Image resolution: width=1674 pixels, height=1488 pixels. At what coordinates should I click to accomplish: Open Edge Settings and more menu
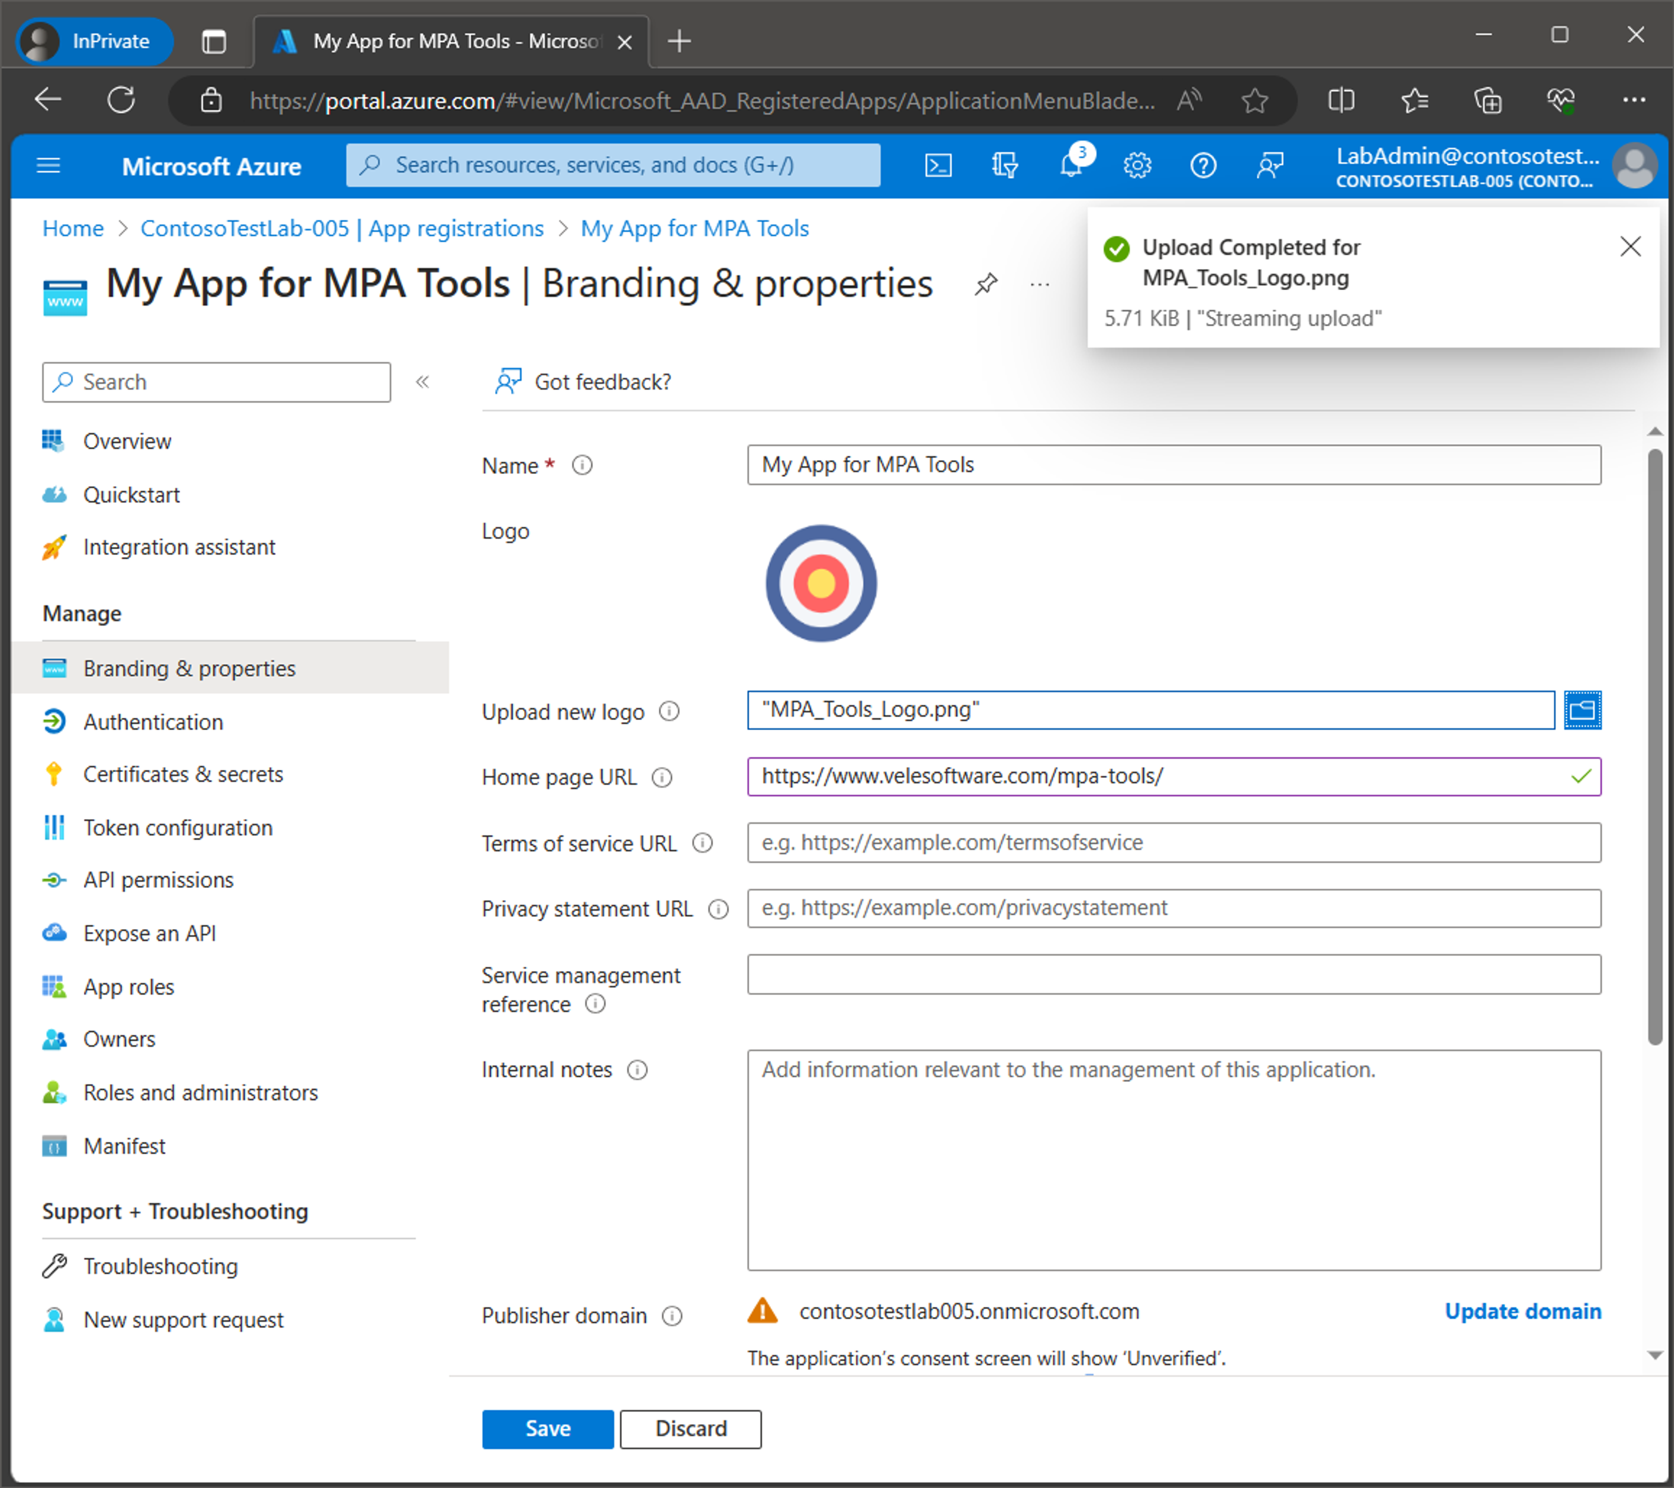coord(1633,100)
